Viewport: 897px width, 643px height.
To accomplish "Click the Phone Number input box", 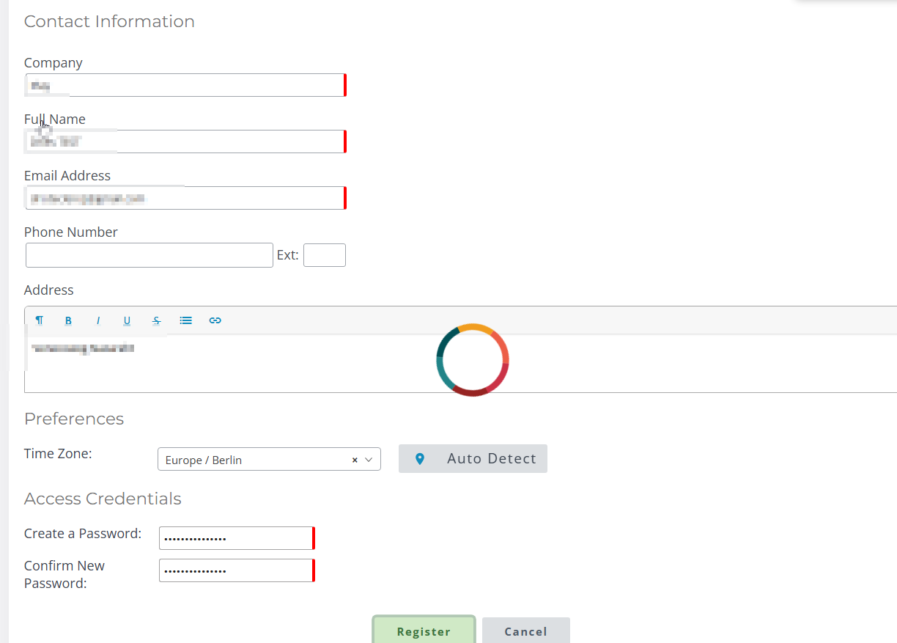I will tap(149, 255).
